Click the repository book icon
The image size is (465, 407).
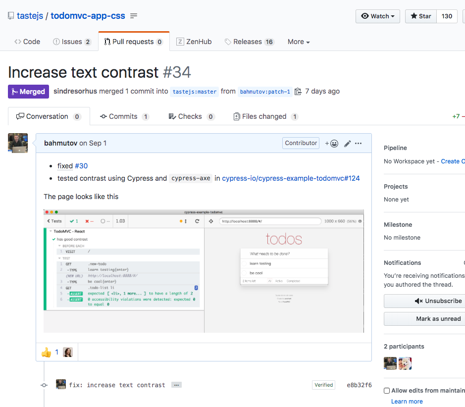click(11, 16)
